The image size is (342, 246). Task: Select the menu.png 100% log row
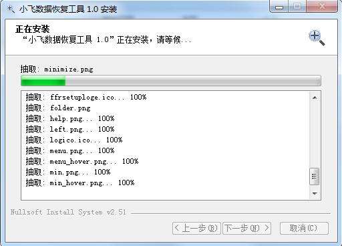70,150
